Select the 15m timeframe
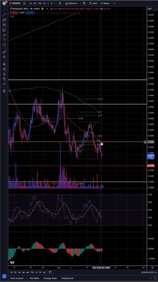 tap(40, 3)
